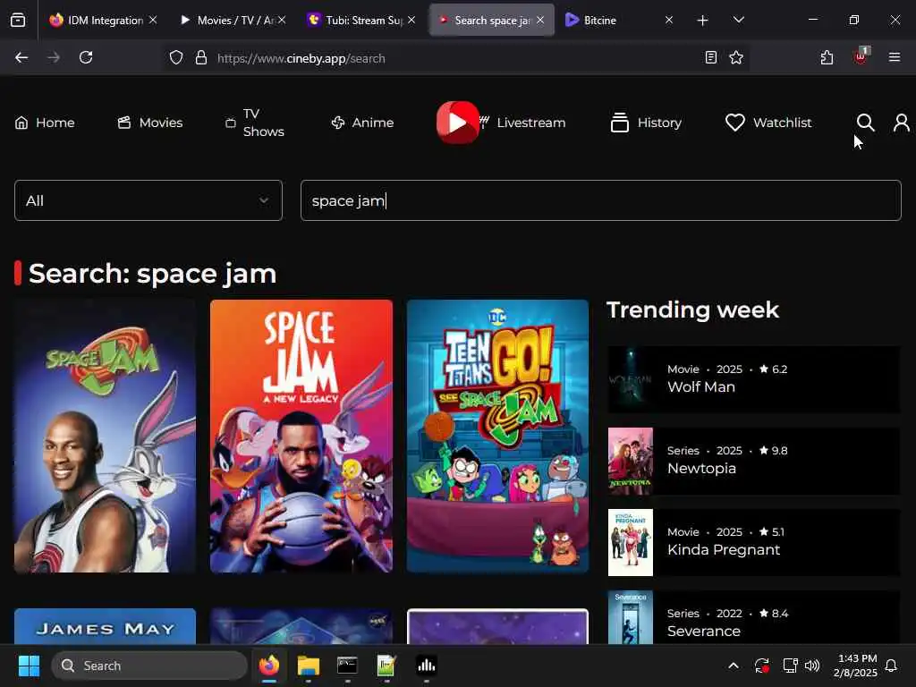Open the site search magnifier icon
This screenshot has width=916, height=687.
(865, 123)
